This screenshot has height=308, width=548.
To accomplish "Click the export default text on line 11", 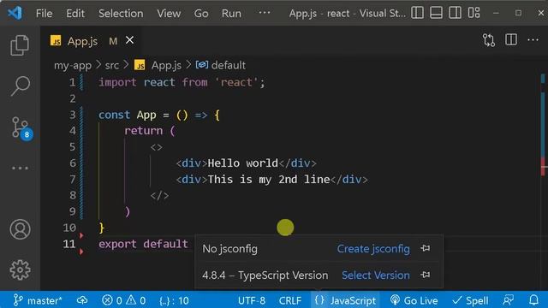I will coord(143,244).
